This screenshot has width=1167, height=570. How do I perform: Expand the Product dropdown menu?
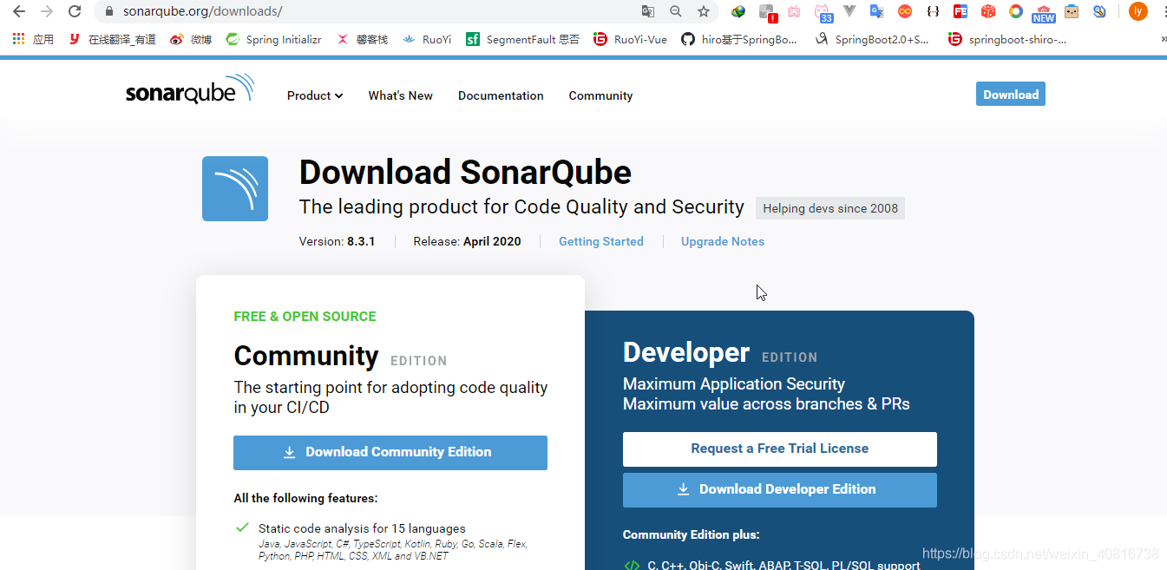pyautogui.click(x=315, y=95)
